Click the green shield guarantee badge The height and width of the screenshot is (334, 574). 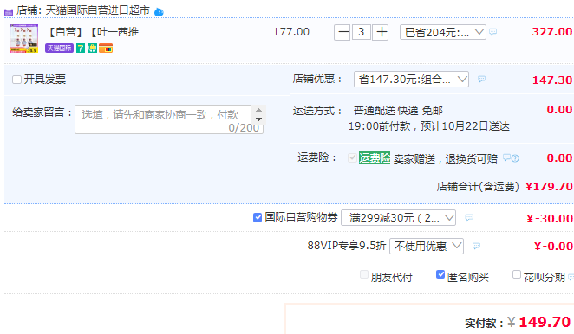(x=92, y=48)
